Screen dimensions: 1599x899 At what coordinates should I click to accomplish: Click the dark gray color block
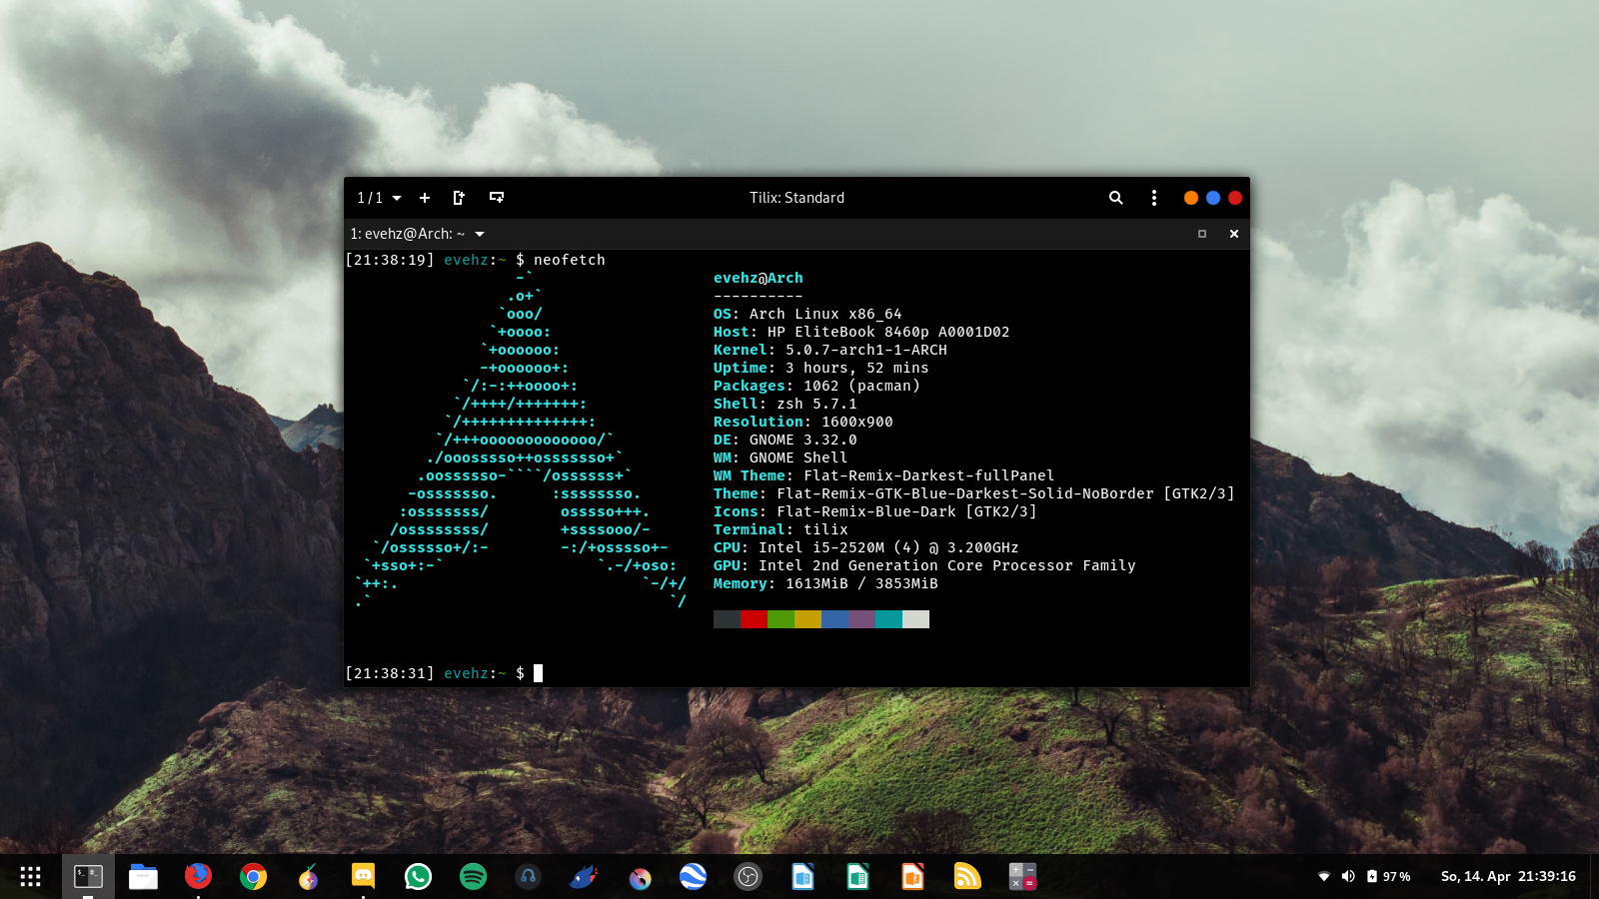coord(727,619)
